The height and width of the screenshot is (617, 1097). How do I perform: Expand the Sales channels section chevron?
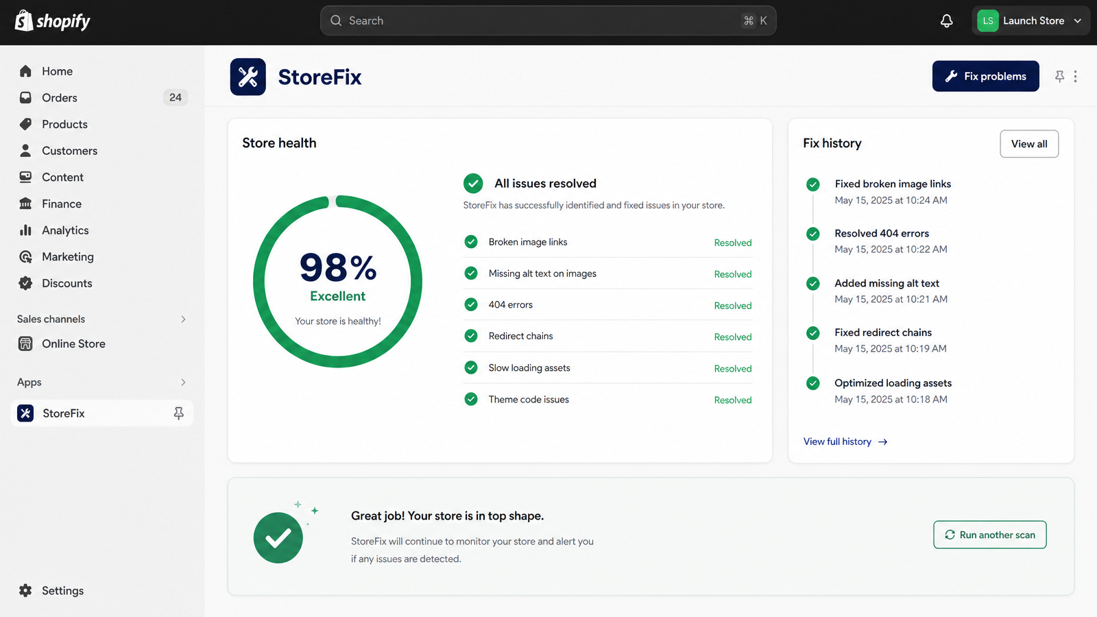(183, 319)
